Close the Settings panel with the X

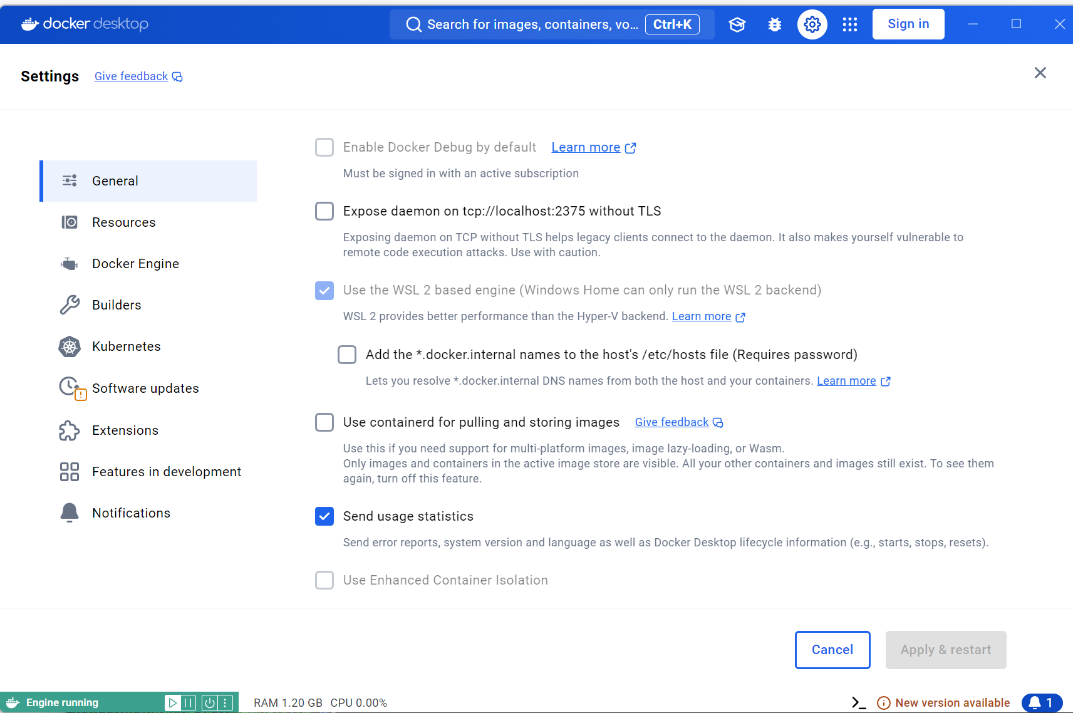point(1040,73)
